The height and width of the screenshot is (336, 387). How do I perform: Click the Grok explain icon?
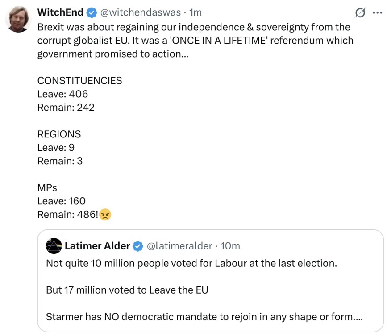point(360,13)
